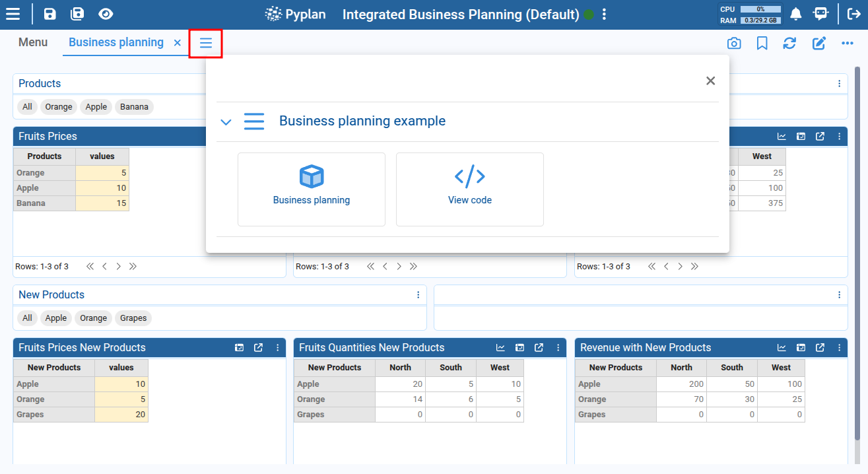Viewport: 868px width, 474px height.
Task: Open the notifications bell
Action: 796,14
